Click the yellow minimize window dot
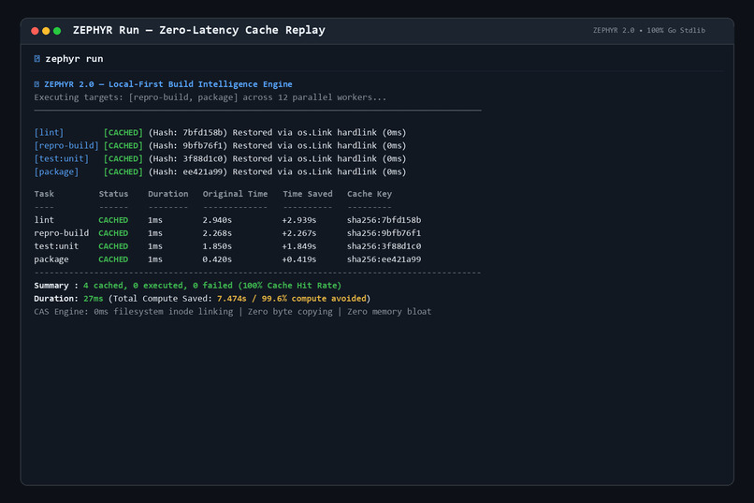Screen dimensions: 754x503 (x=46, y=31)
